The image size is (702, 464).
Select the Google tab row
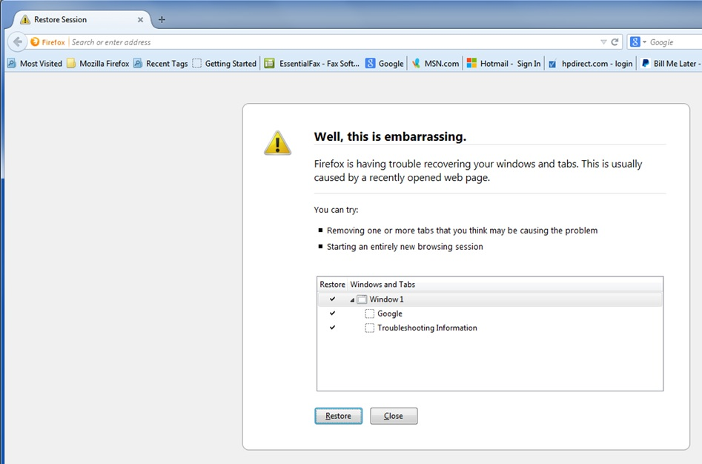490,314
